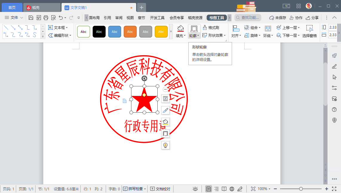Toggle the spell check (拼写检查) option
This screenshot has width=341, height=193.
point(134,189)
